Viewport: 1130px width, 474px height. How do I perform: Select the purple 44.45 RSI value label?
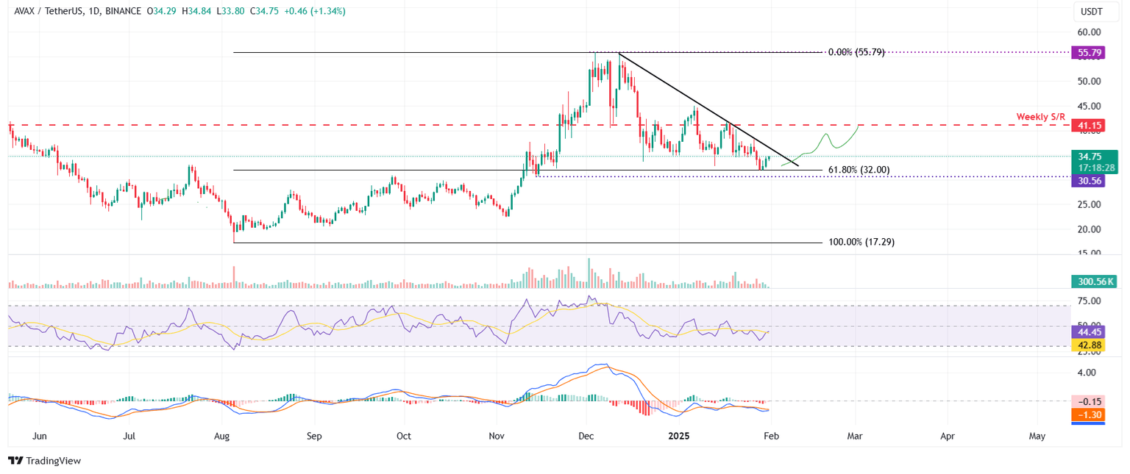point(1088,333)
